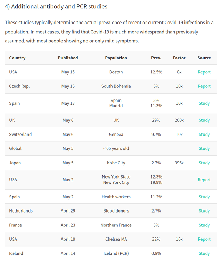This screenshot has width=223, height=260.
Task: Open the Global under-65 Study link
Action: pyautogui.click(x=204, y=148)
